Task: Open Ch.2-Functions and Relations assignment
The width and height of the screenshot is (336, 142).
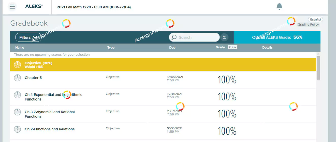Action: (x=50, y=129)
